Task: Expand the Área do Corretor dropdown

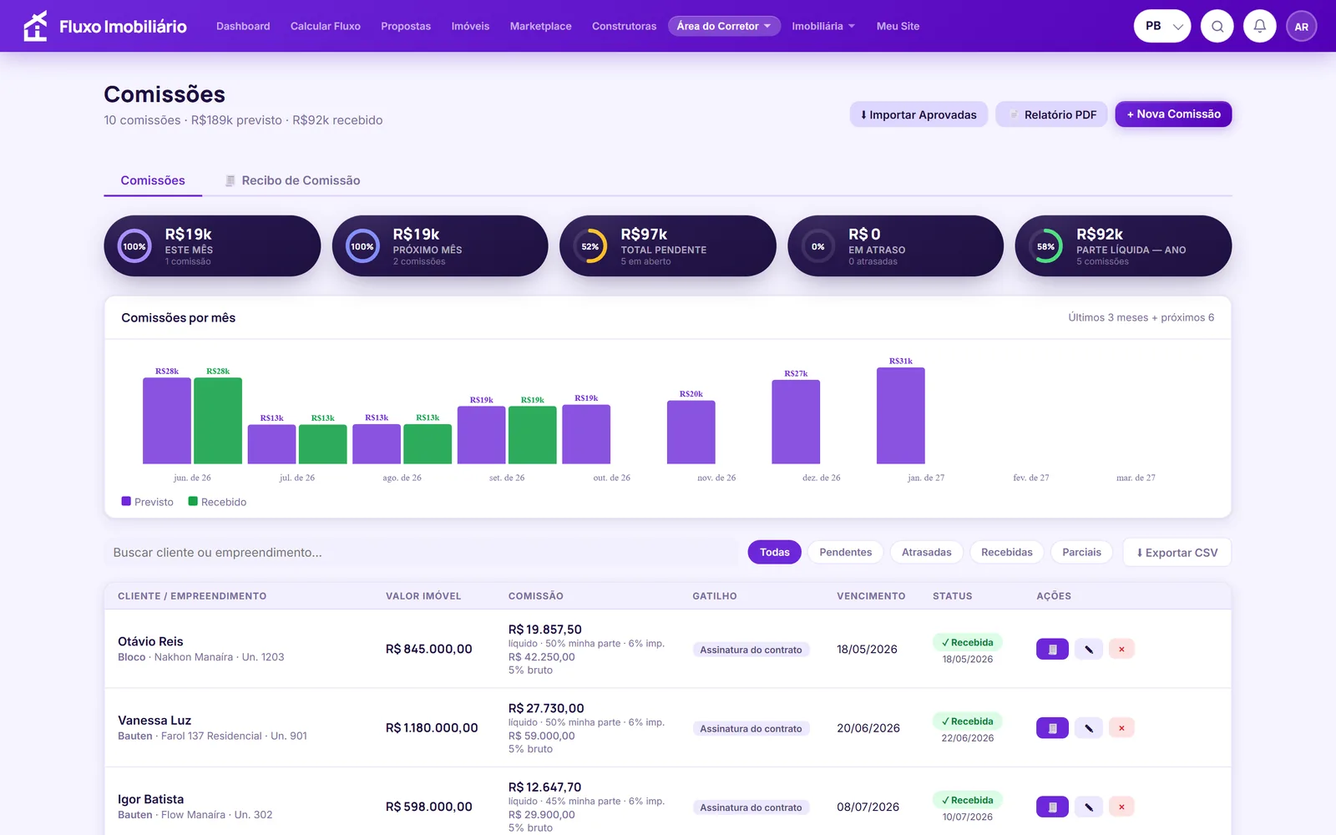Action: [x=724, y=26]
